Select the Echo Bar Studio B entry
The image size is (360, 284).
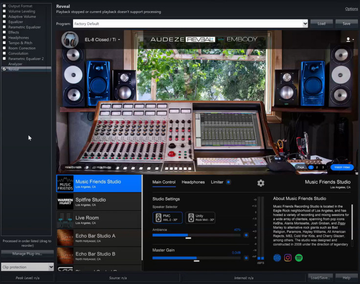click(x=99, y=256)
